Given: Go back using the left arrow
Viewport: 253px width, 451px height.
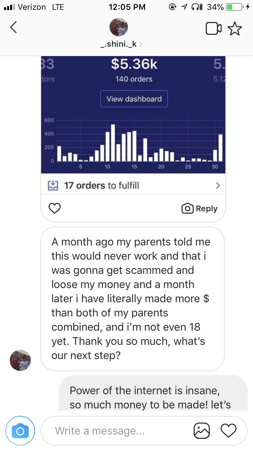Looking at the screenshot, I should (x=13, y=28).
